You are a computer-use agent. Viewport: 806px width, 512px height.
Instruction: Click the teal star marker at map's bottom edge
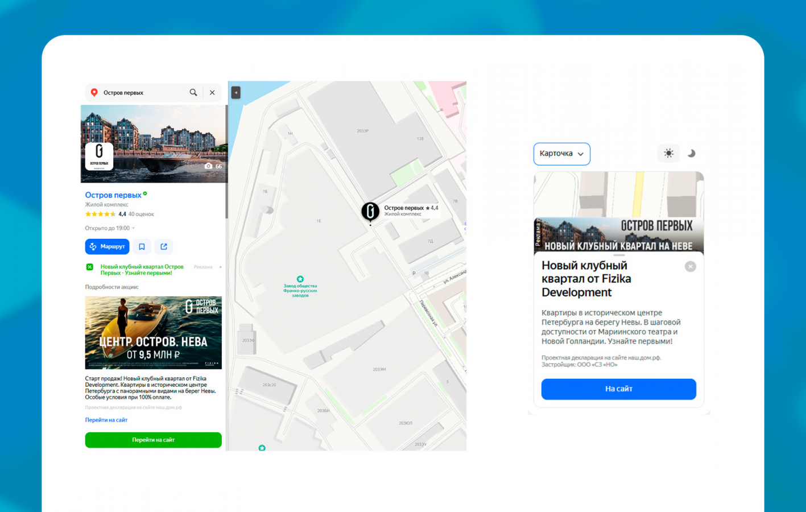pyautogui.click(x=262, y=448)
